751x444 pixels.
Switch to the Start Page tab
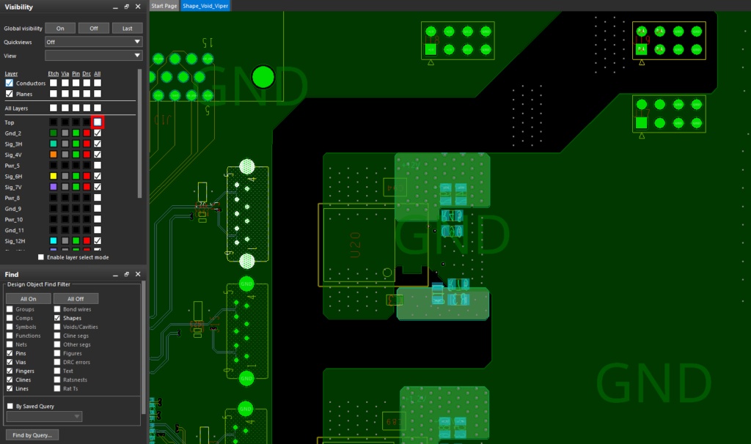tap(164, 6)
